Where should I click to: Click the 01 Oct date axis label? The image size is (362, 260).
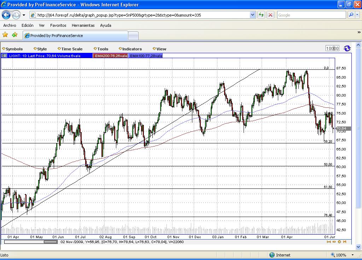coord(151,237)
